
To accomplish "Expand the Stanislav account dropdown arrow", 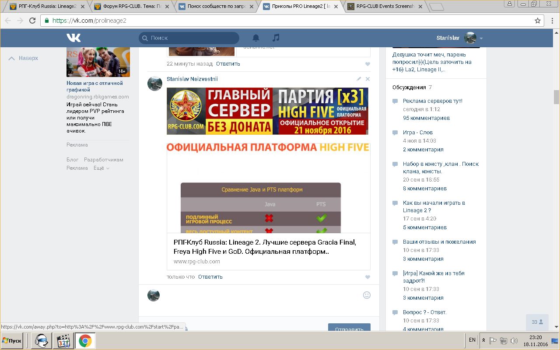I will pyautogui.click(x=481, y=38).
